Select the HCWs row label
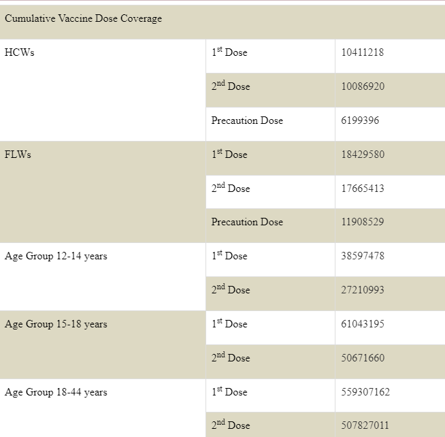 pyautogui.click(x=20, y=52)
